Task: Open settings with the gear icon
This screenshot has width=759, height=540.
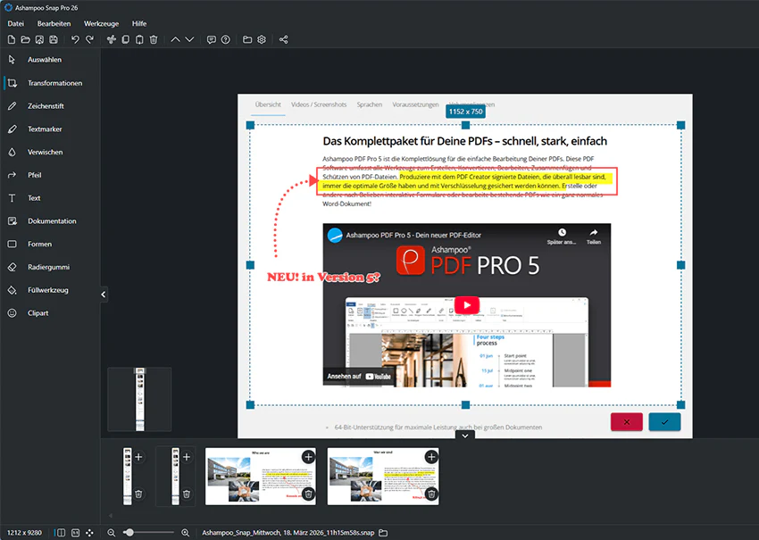Action: coord(262,39)
